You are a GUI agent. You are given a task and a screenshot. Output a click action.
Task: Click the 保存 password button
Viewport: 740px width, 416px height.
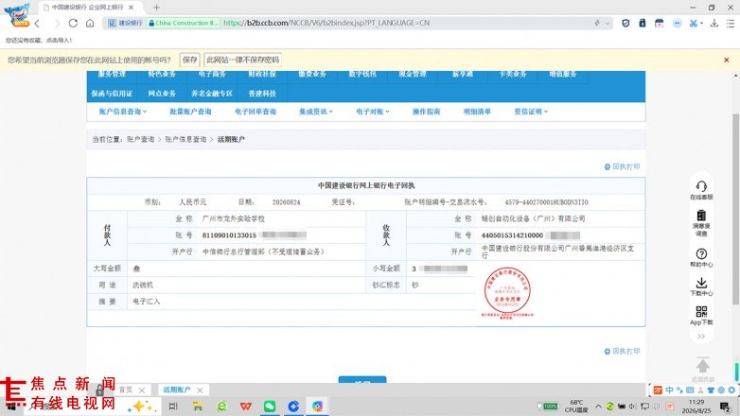tap(189, 60)
